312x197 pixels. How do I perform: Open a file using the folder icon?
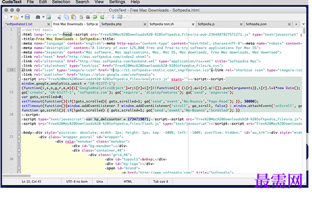click(x=16, y=17)
